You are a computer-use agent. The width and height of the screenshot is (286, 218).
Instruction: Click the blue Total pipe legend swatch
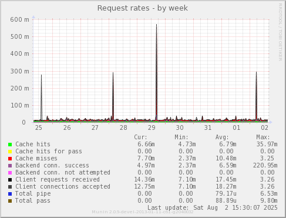click(10, 194)
